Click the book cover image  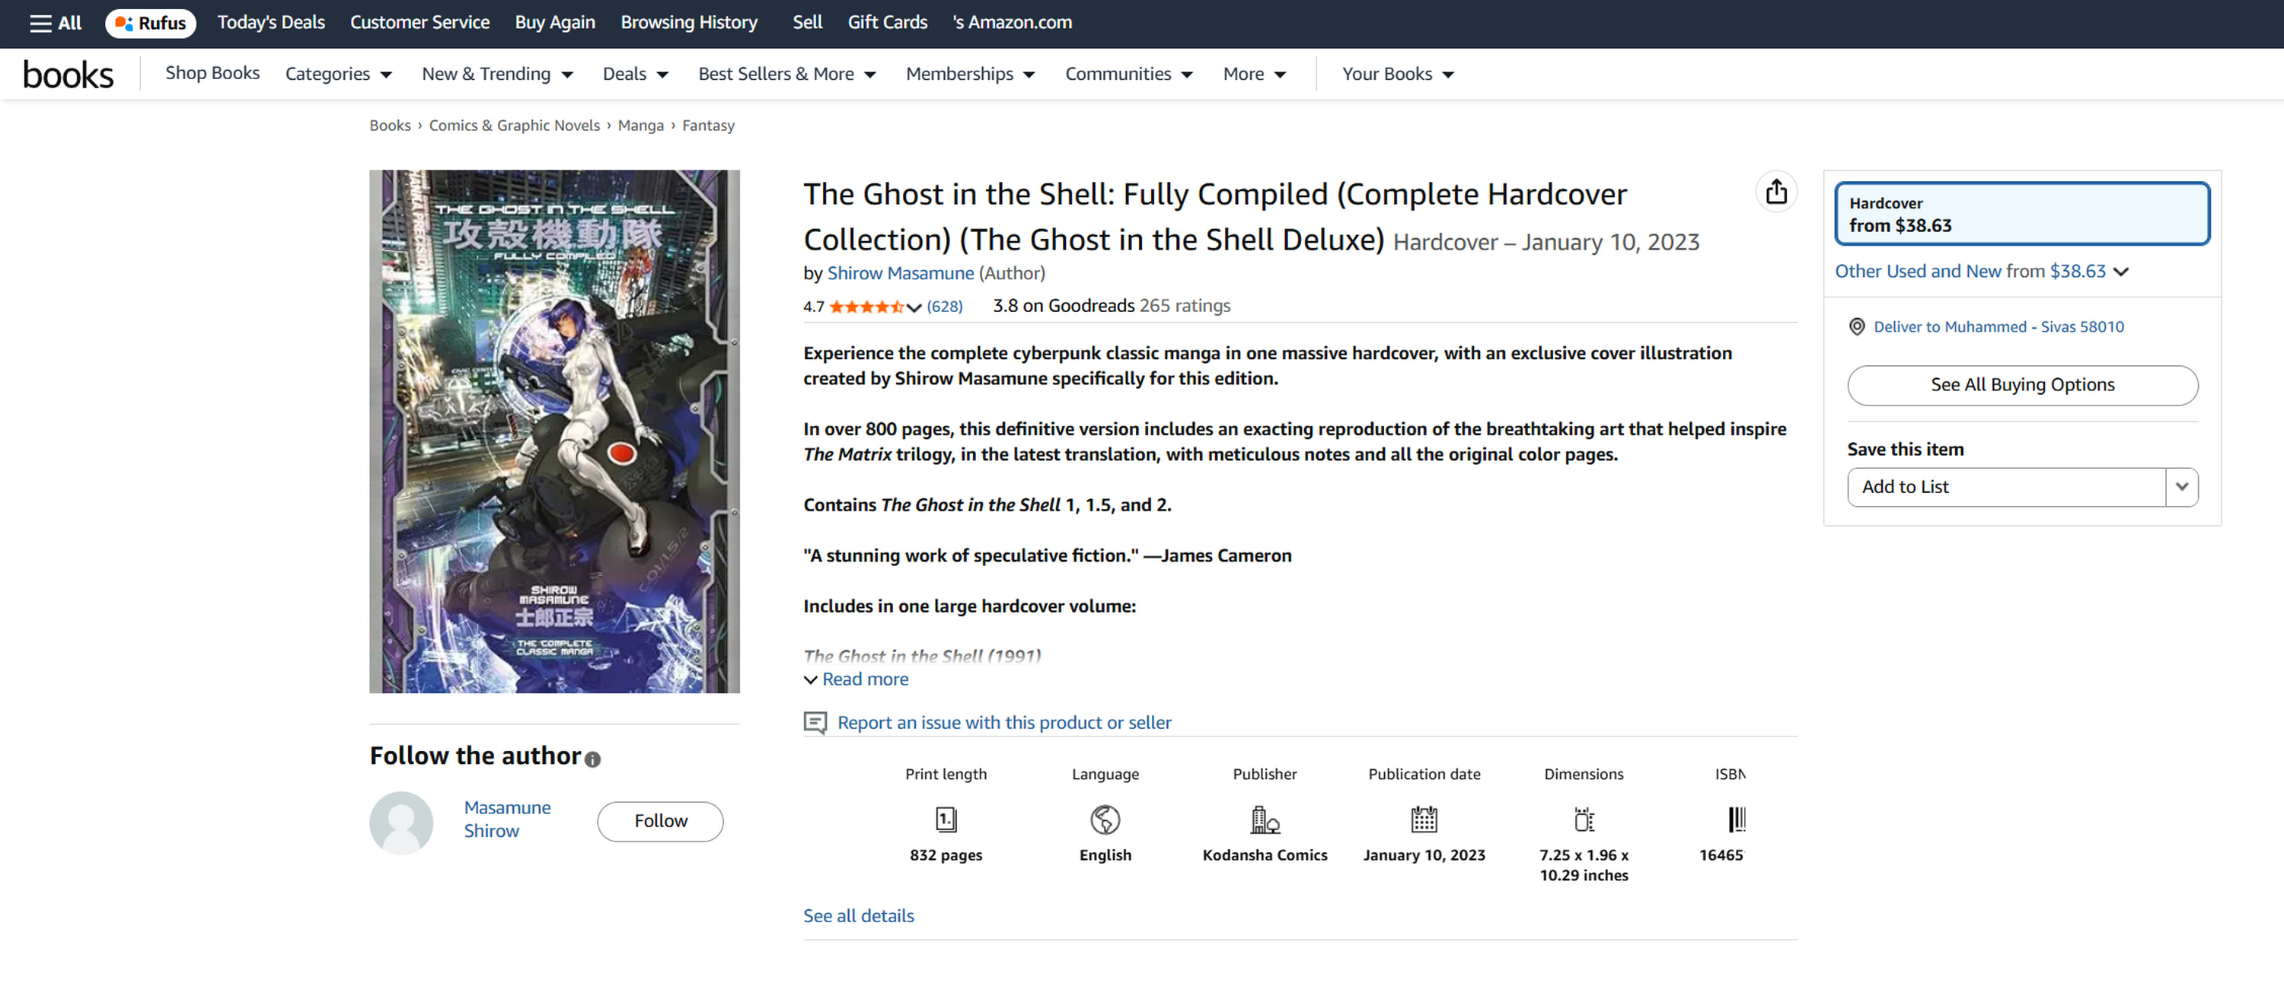pos(554,431)
